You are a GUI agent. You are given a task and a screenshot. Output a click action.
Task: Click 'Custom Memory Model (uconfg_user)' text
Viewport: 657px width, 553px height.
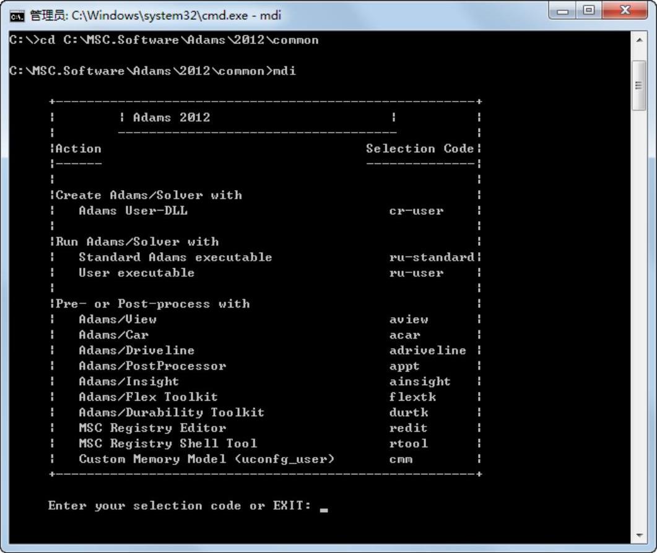[x=207, y=459]
